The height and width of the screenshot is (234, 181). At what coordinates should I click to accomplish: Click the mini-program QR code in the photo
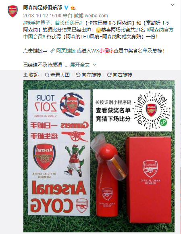click(151, 111)
